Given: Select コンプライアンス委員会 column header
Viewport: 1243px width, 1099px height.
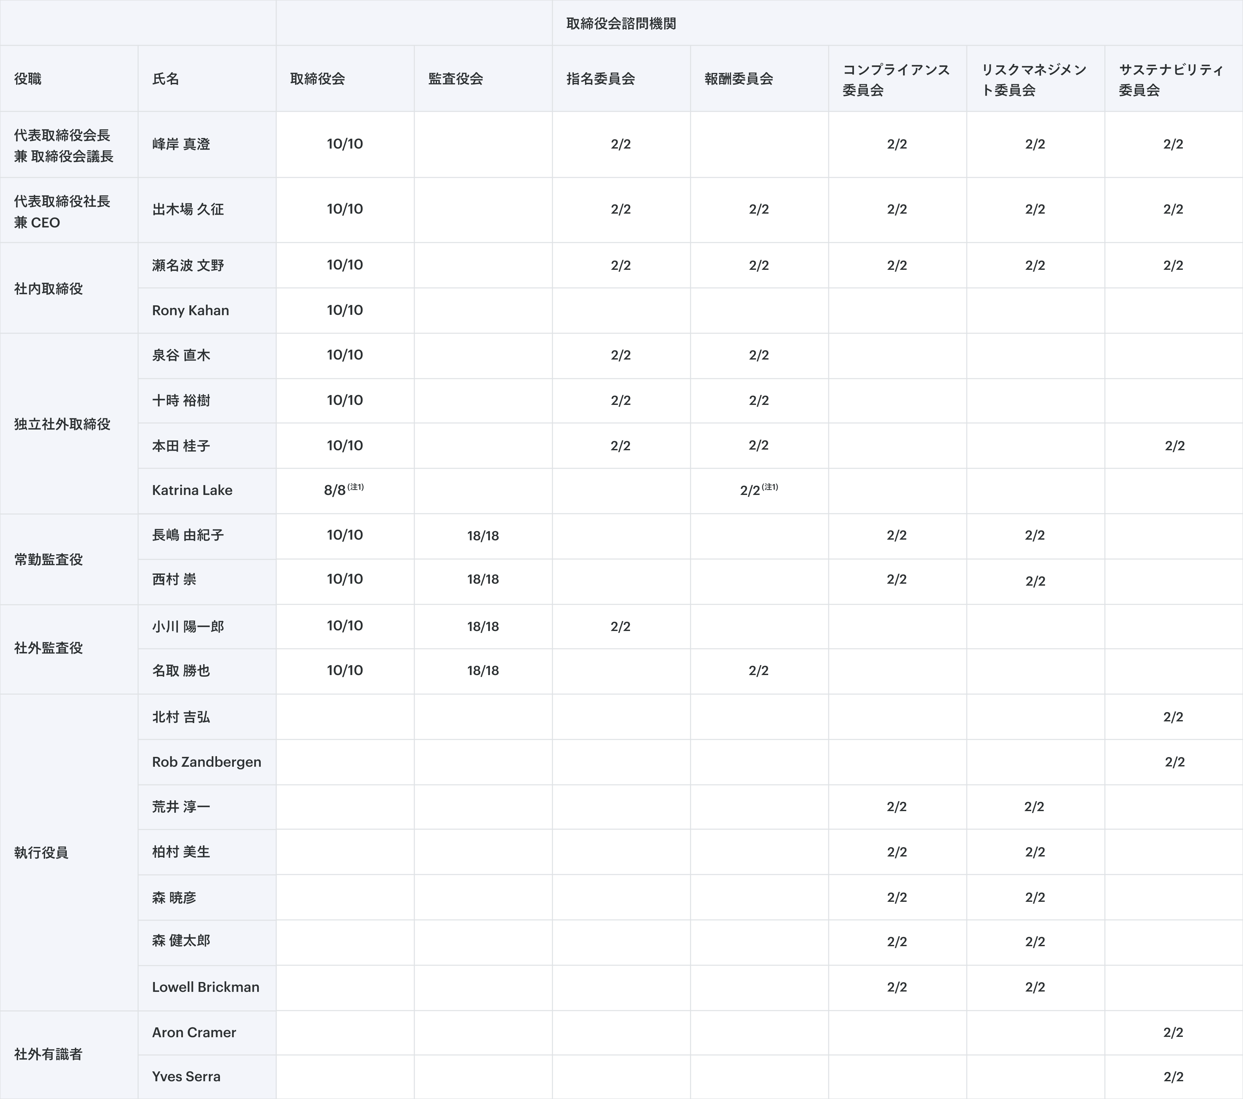Looking at the screenshot, I should (896, 80).
